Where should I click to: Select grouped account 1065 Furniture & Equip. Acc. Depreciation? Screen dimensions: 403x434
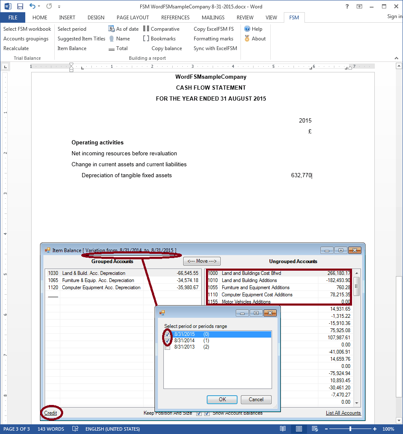point(123,280)
